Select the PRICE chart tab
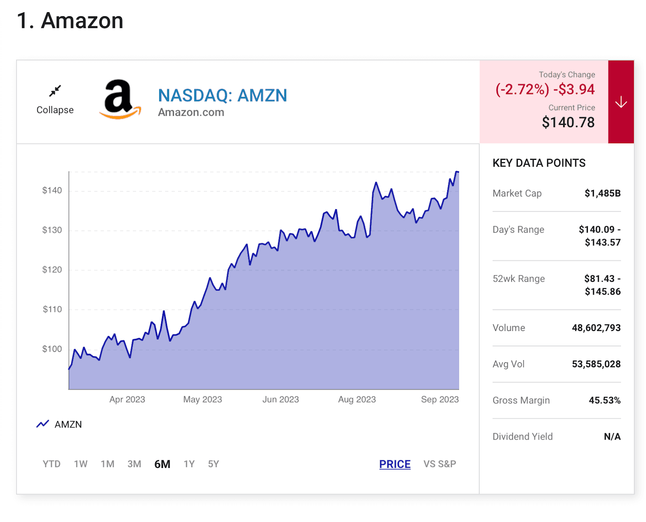646x522 pixels. pos(394,464)
